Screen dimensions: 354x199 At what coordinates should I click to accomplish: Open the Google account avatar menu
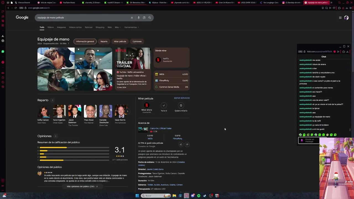346,18
